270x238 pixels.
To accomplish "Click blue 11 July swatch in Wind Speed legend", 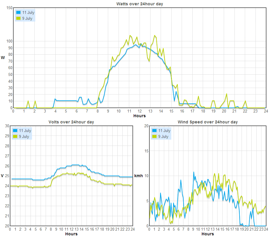I will (x=154, y=131).
